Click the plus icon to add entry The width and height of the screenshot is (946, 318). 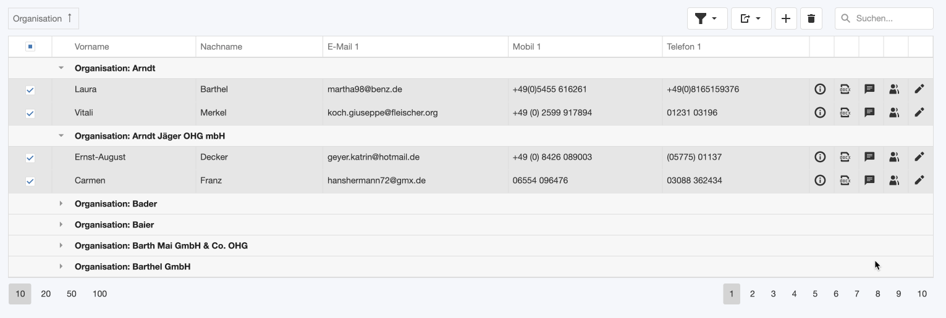785,18
